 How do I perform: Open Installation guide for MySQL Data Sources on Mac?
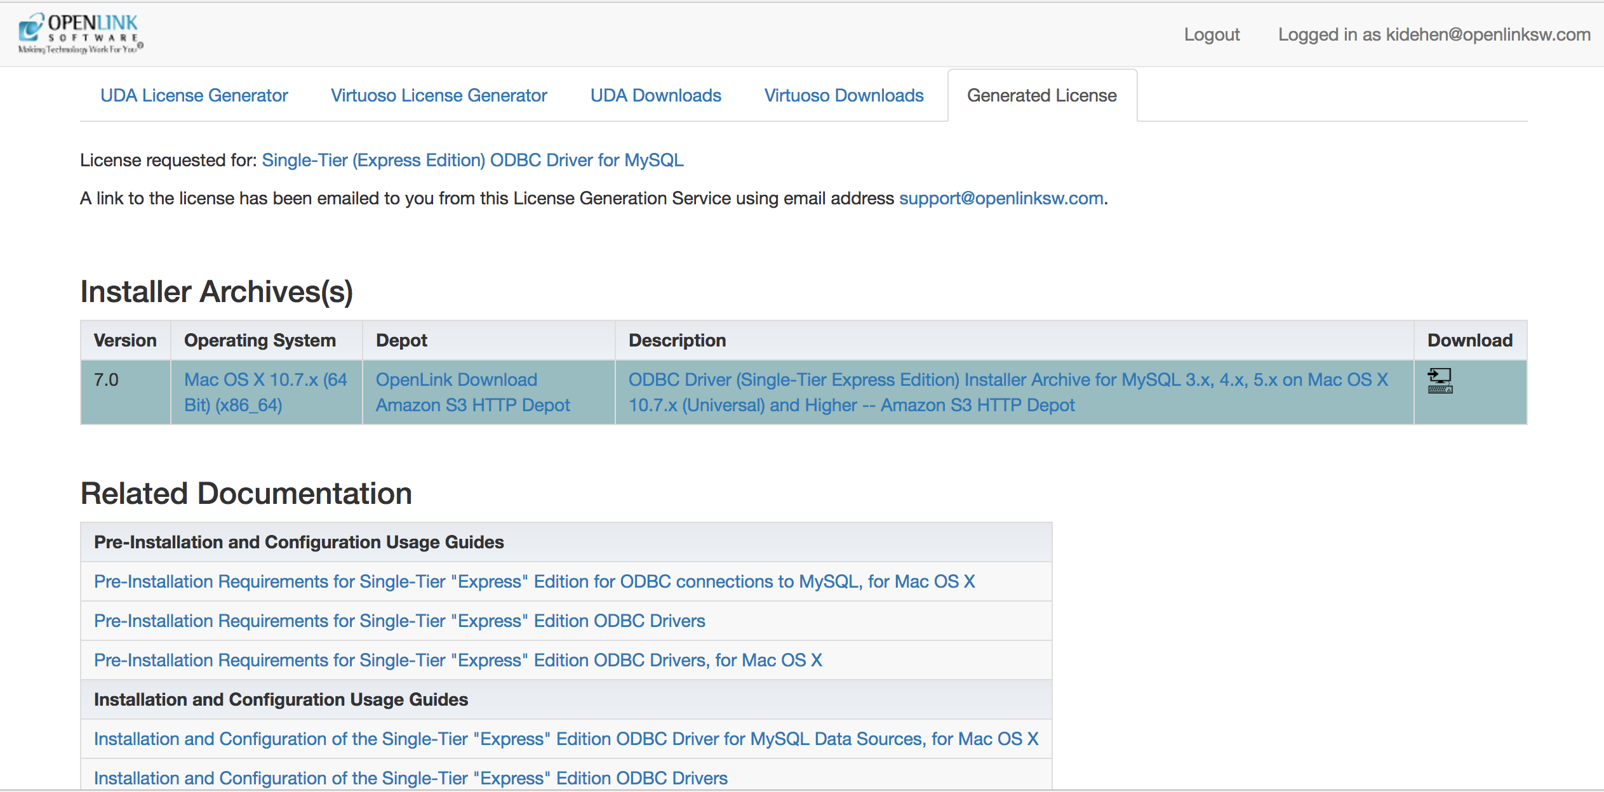pyautogui.click(x=566, y=739)
